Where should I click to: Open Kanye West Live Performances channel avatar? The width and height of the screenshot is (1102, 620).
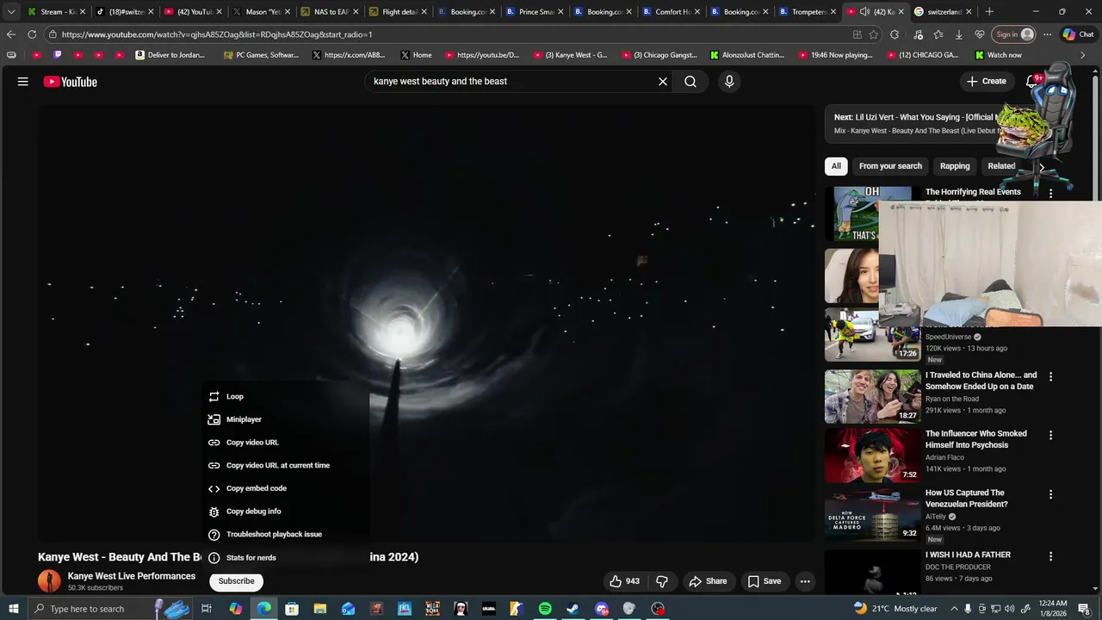tap(49, 581)
